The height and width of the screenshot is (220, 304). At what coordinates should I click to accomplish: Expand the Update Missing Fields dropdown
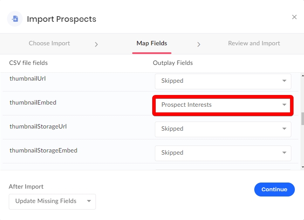pos(52,201)
